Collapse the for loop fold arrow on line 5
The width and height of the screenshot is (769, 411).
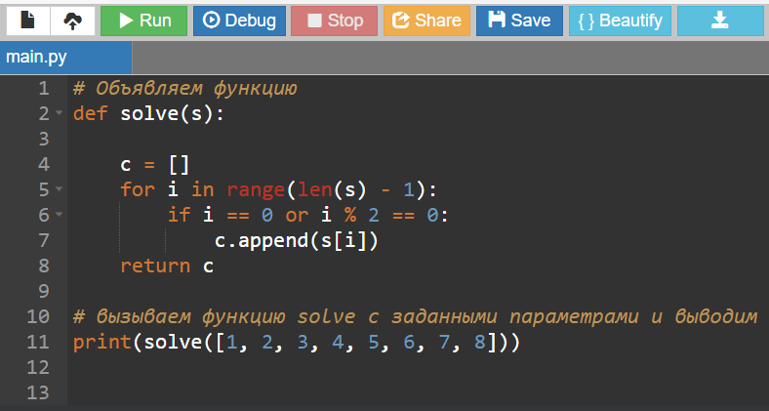coord(59,188)
